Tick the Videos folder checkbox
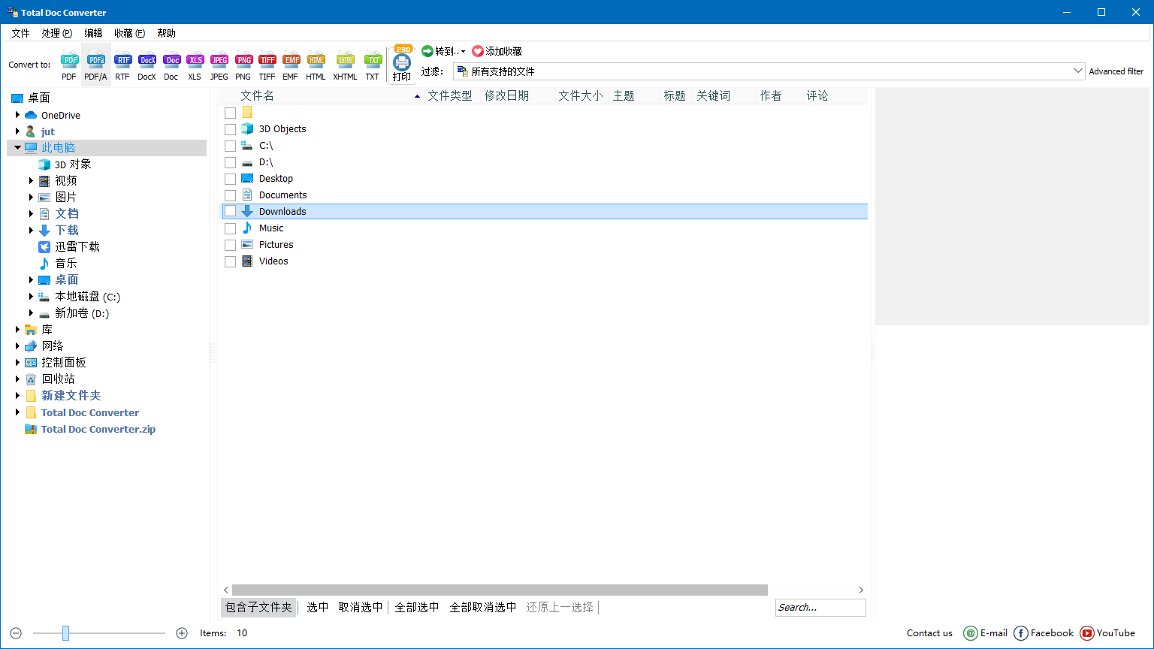This screenshot has height=649, width=1154. pos(231,261)
